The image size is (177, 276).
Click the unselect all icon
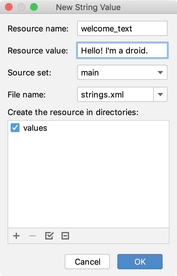[65, 236]
